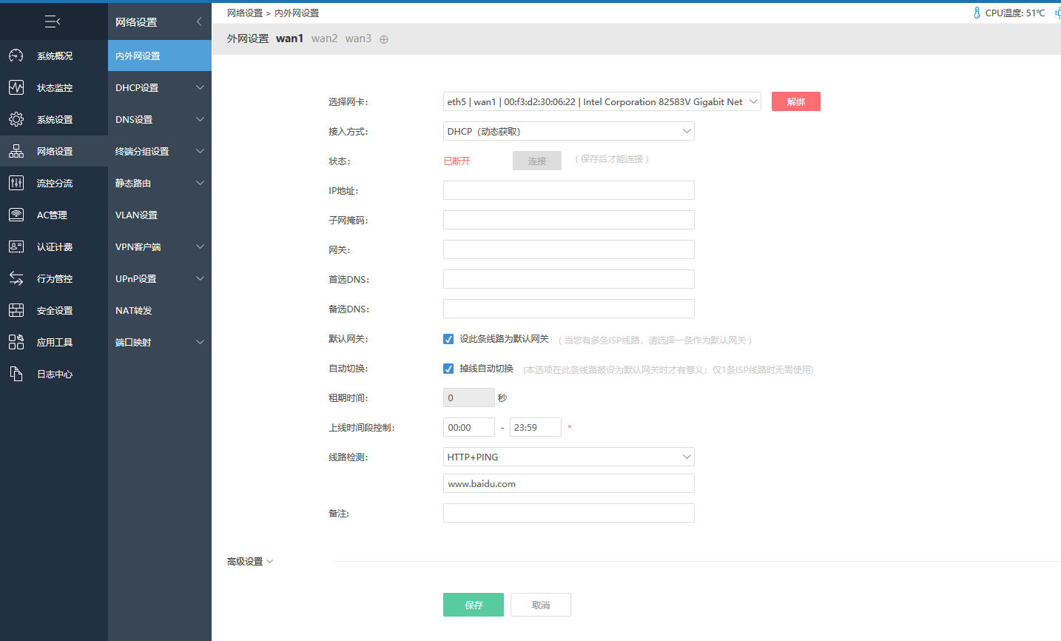Collapse the sidebar with the hamburger icon

[x=53, y=22]
